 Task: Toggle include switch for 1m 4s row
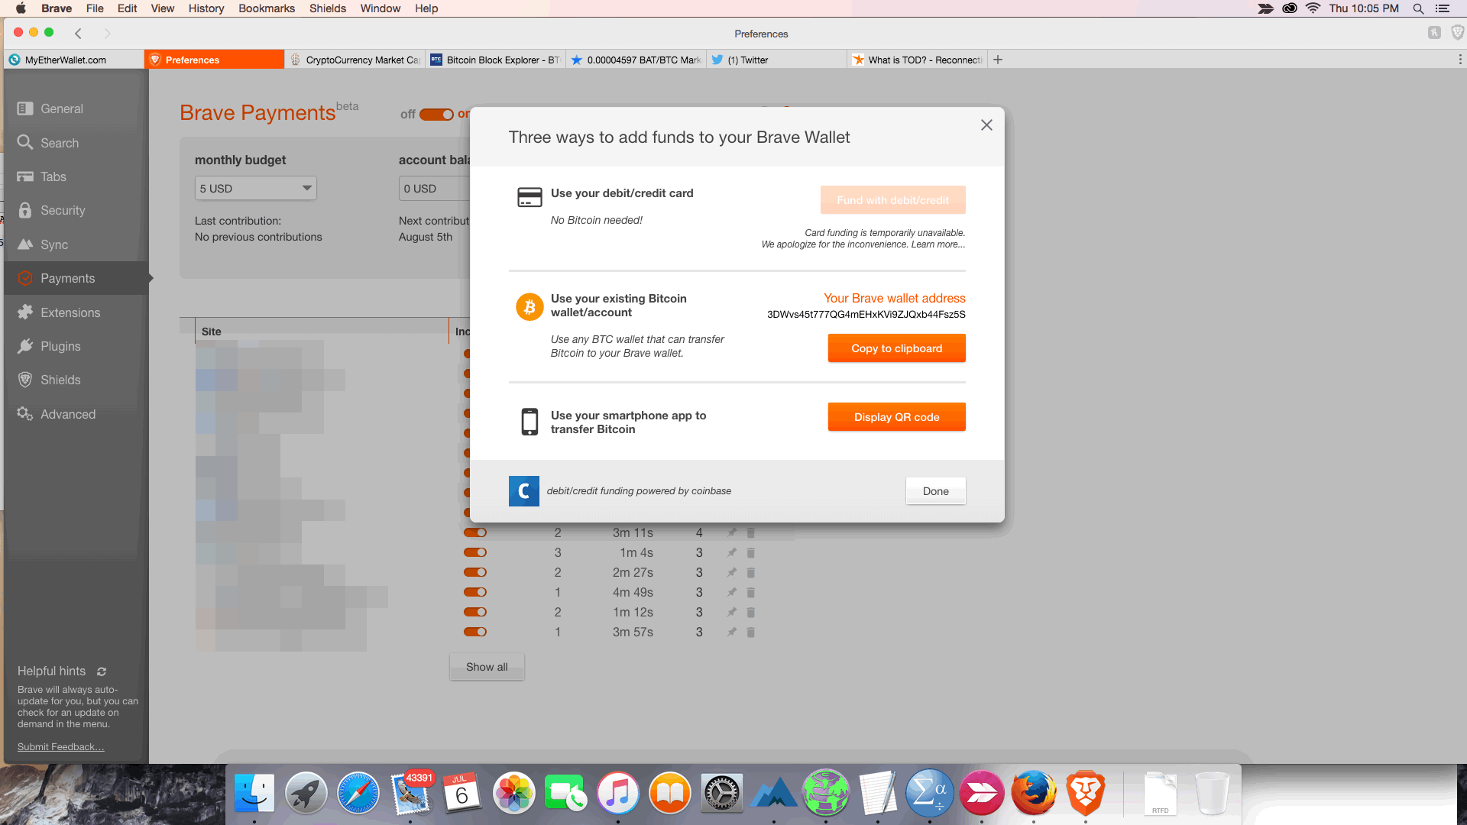tap(475, 552)
